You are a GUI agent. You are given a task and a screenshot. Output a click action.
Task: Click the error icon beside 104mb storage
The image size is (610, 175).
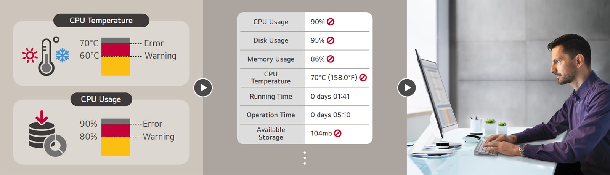[x=337, y=133]
